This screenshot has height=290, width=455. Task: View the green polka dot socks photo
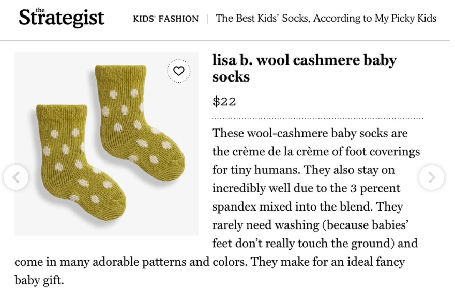point(107,143)
